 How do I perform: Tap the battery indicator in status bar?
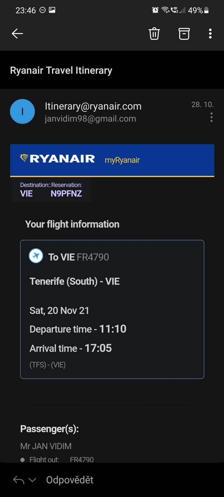(x=206, y=10)
